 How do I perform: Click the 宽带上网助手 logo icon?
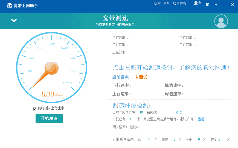9,6
